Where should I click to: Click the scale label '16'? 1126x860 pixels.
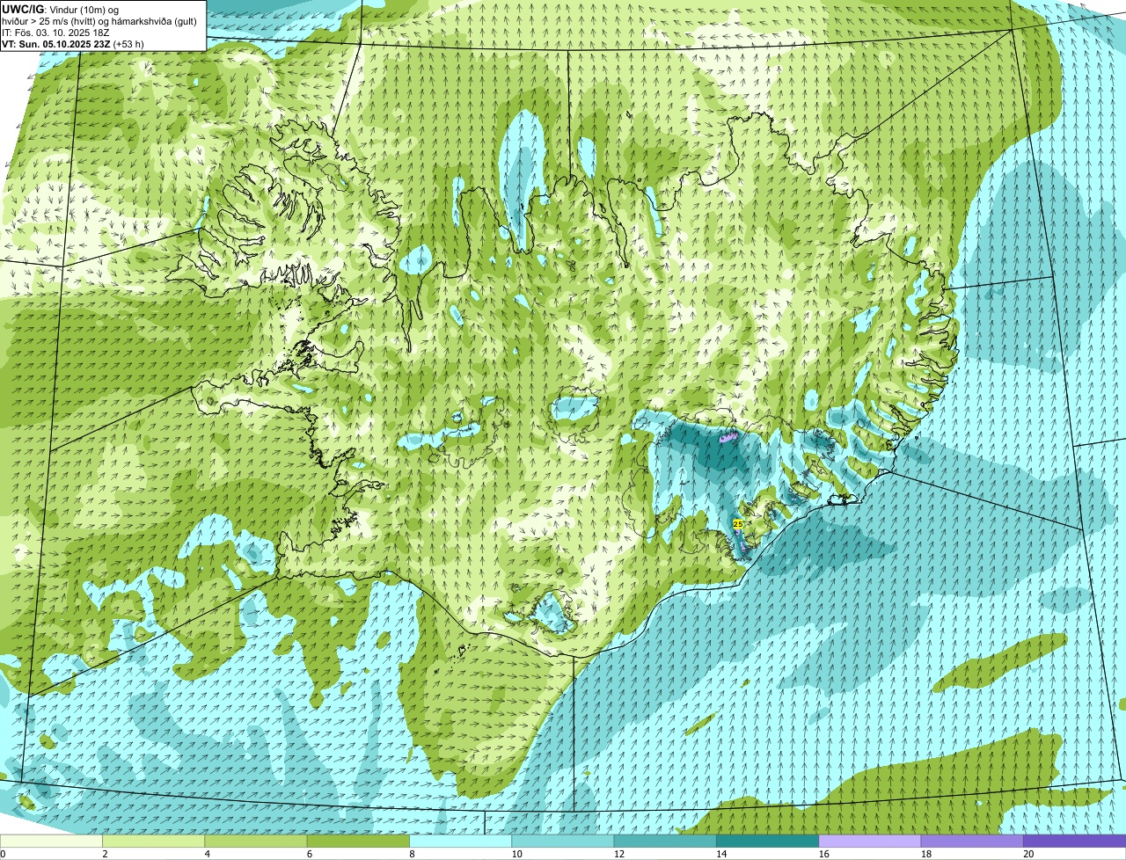point(824,854)
